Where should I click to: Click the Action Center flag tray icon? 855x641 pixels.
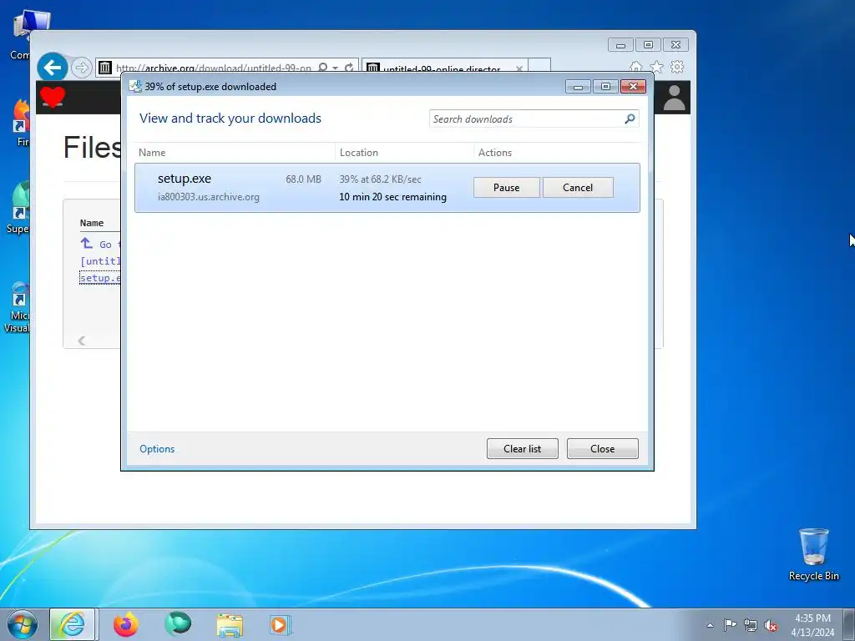coord(730,625)
